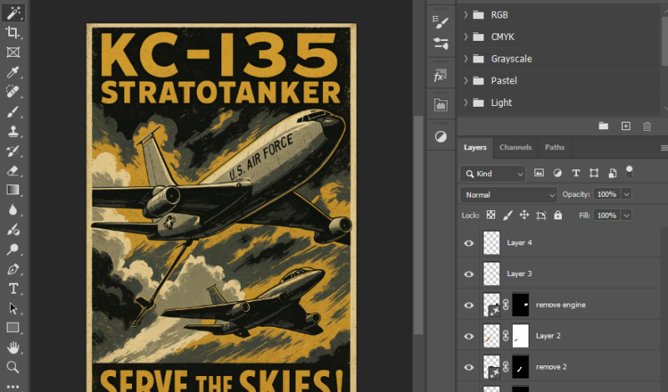Image resolution: width=668 pixels, height=392 pixels.
Task: Click the create new swatch icon
Action: tap(625, 126)
